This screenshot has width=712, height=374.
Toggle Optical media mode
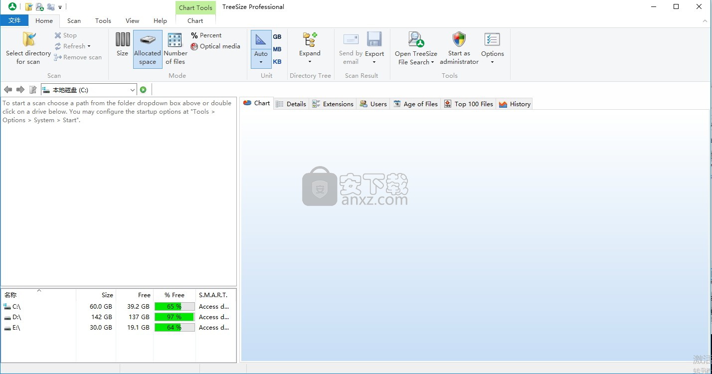click(215, 46)
